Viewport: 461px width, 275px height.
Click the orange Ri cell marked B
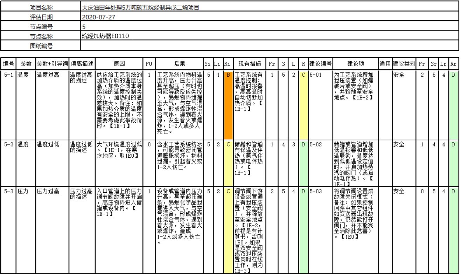coord(228,105)
